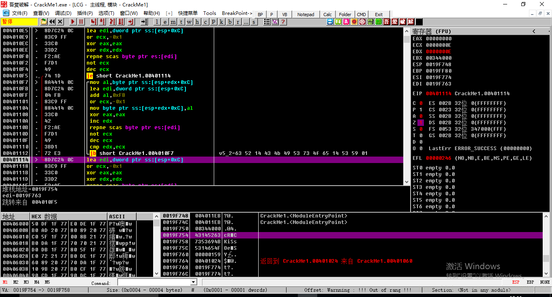This screenshot has width=552, height=297.
Task: Click the pink 'A' plugin icon
Action: (x=346, y=22)
